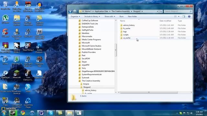Viewport: 207px width, 116px height.
Task: Click the New folder button
Action: pos(132,16)
